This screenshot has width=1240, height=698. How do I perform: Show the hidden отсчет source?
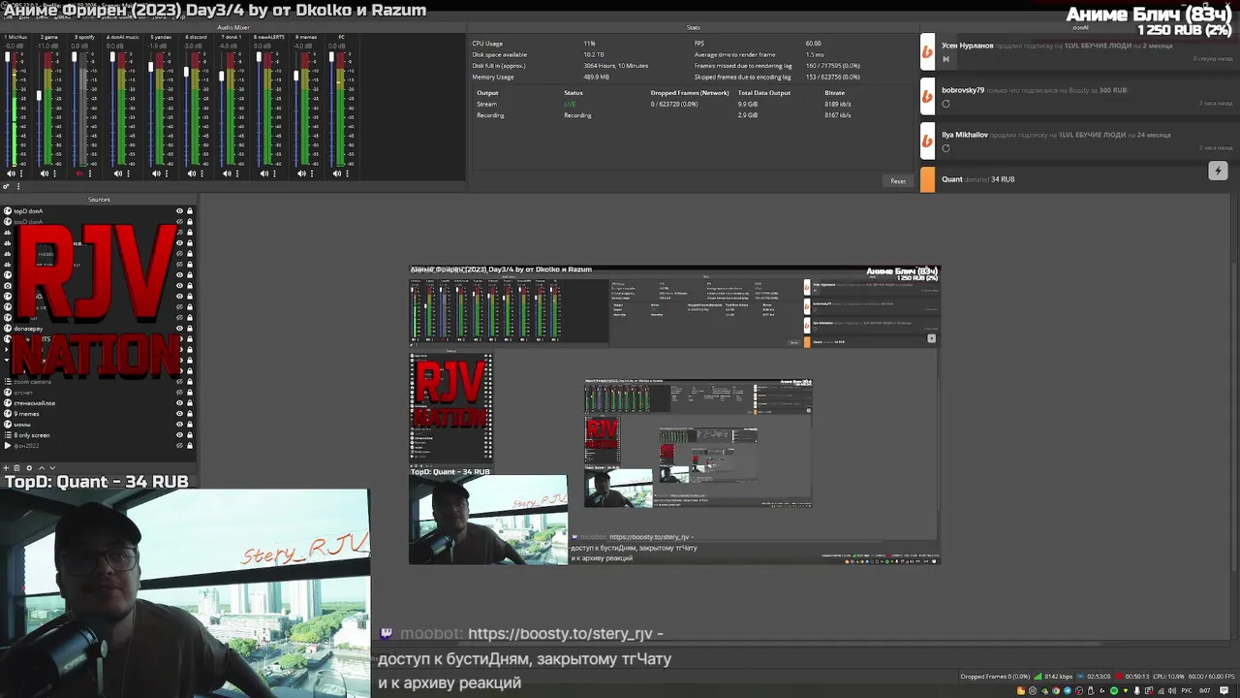[179, 393]
